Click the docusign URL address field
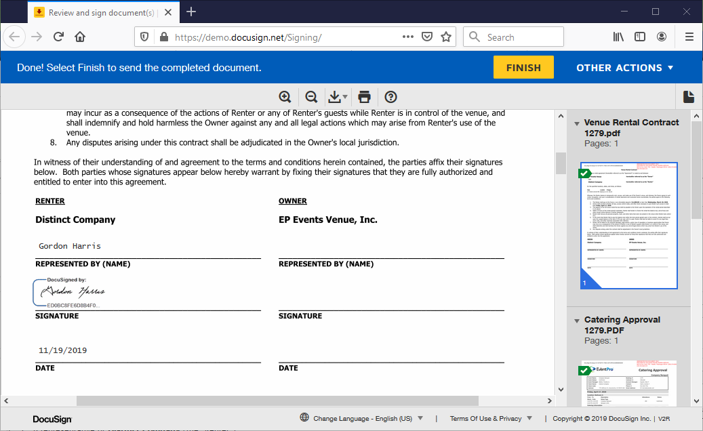Screen dimensions: 703x431 pos(248,37)
